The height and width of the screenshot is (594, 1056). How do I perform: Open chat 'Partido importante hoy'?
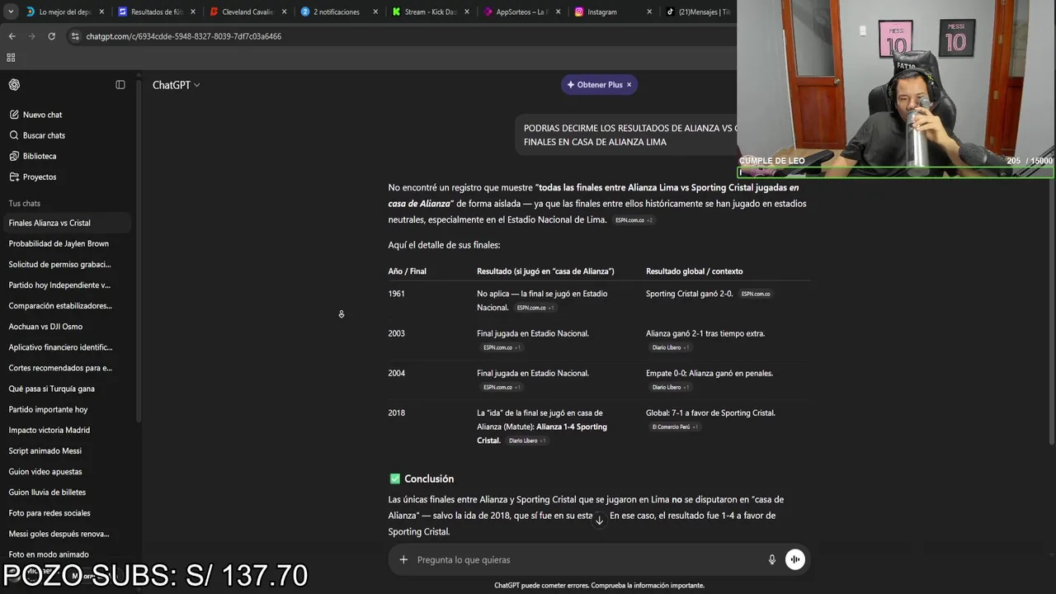(x=66, y=409)
